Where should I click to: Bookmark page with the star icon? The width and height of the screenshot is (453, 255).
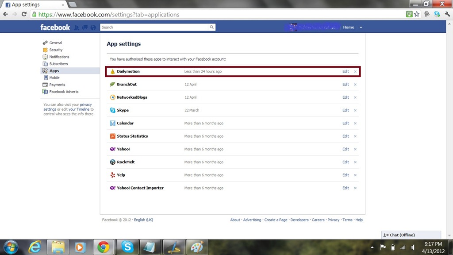pyautogui.click(x=417, y=14)
